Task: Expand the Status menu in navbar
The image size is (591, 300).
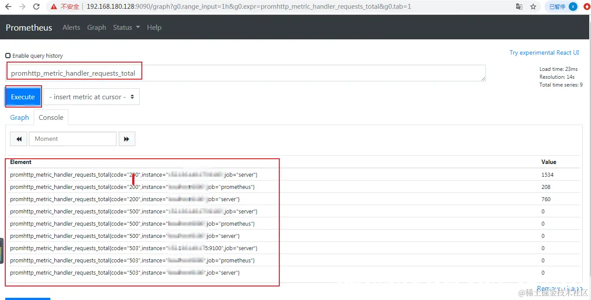Action: (x=126, y=27)
